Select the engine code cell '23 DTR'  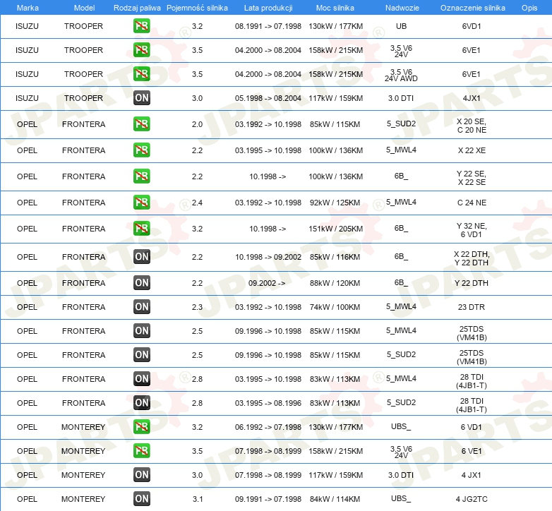472,307
